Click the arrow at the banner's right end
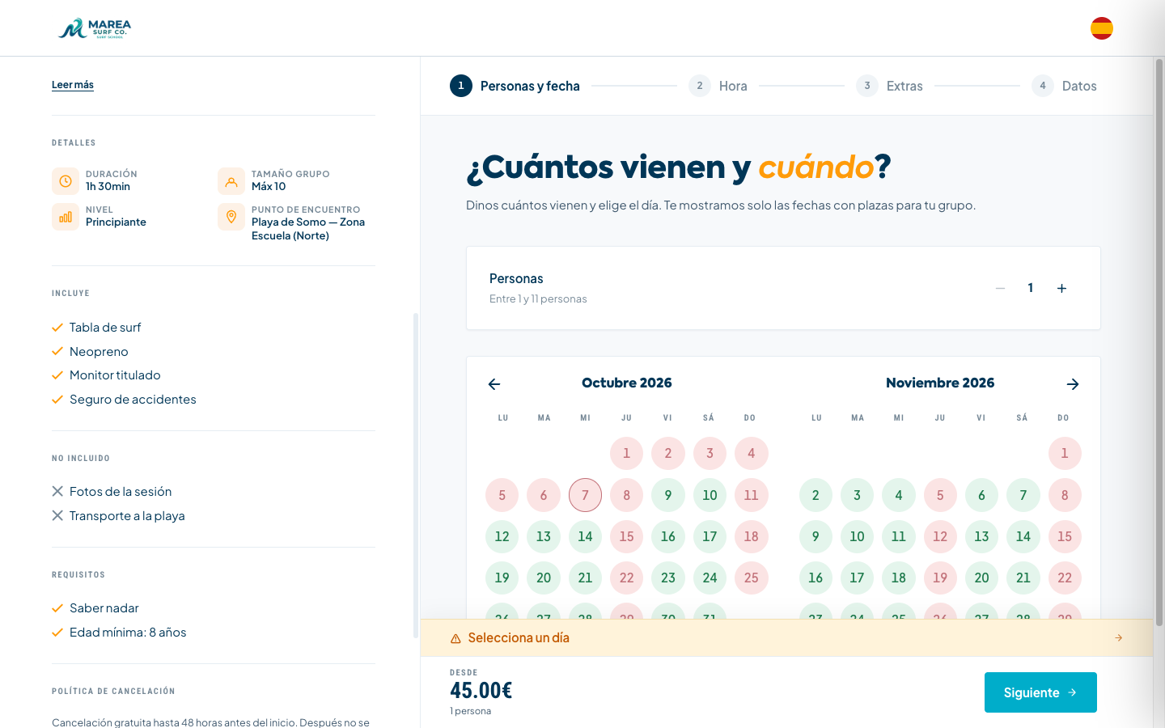Screen dimensions: 1165x728 click(x=1119, y=638)
